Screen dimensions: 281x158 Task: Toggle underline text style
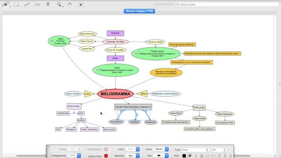[202, 155]
